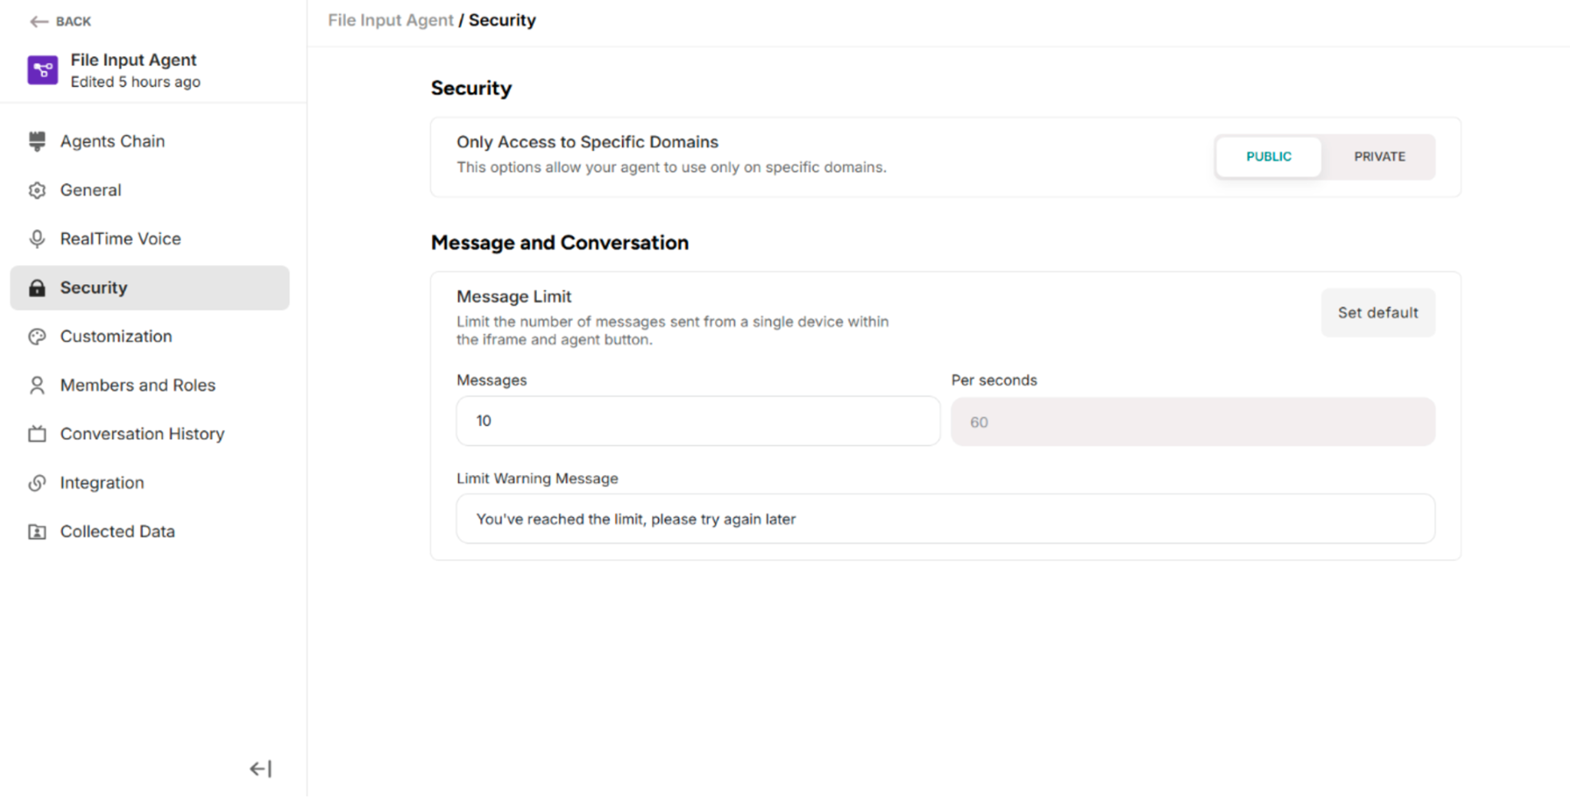The height and width of the screenshot is (808, 1570).
Task: Open General settings via gear icon
Action: [x=38, y=190]
